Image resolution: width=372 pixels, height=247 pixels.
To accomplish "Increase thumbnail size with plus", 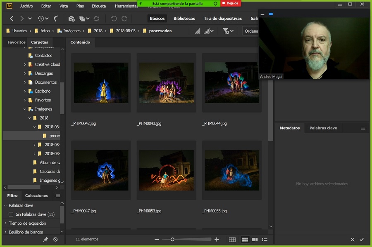I will (217, 240).
